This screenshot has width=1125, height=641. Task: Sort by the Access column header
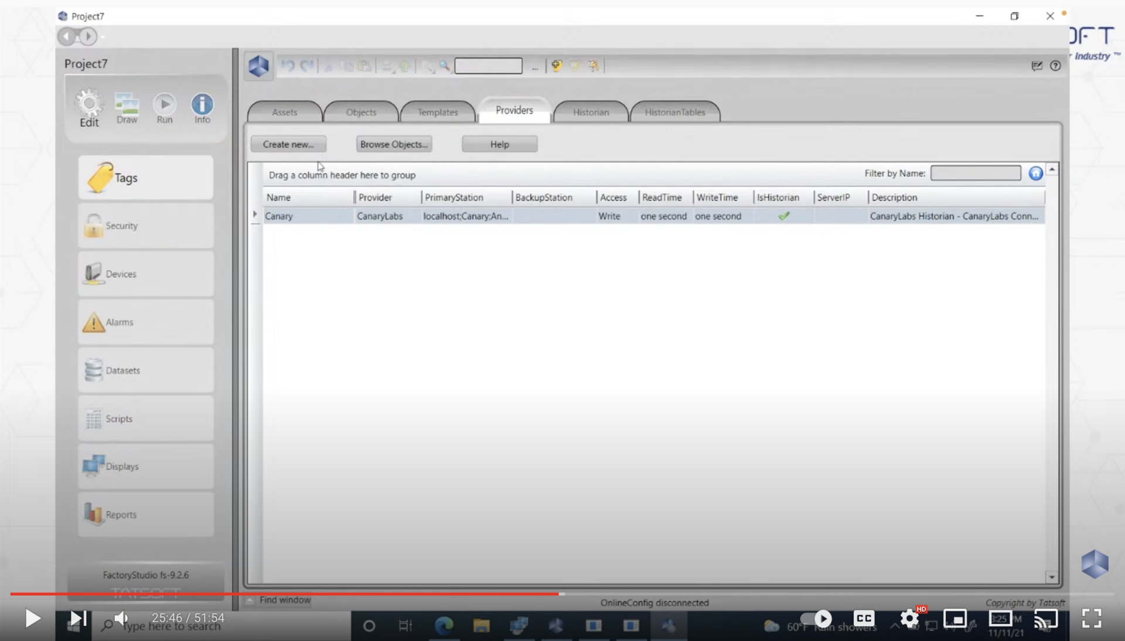point(618,197)
